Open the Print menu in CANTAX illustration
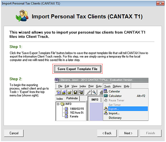Image resolution: width=166 pixels, height=142 pixels. click(x=91, y=86)
